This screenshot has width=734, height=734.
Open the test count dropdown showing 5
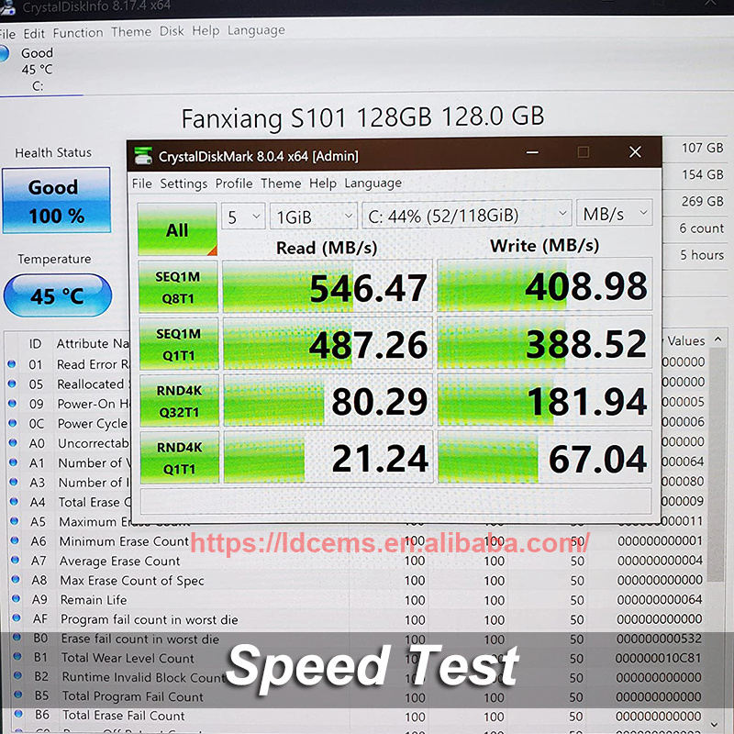243,217
